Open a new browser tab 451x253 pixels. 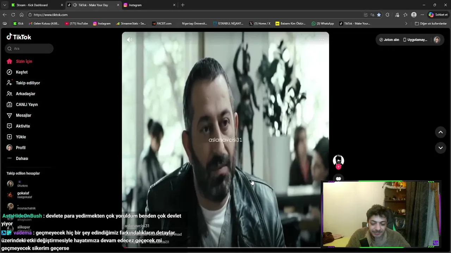pos(183,5)
